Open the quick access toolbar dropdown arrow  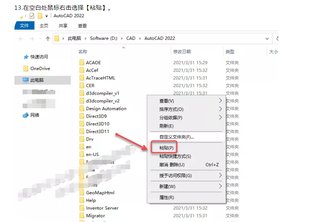click(46, 16)
